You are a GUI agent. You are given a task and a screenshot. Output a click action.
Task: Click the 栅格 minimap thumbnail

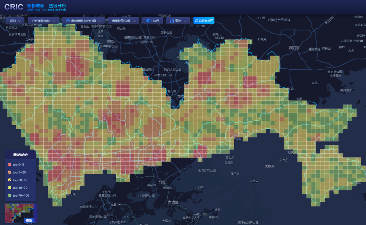click(21, 213)
